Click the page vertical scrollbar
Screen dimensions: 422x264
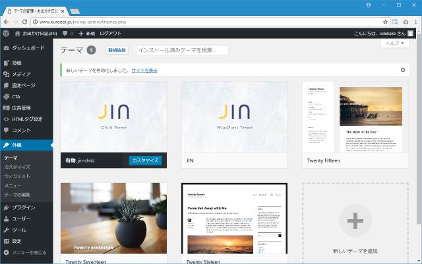[419, 129]
